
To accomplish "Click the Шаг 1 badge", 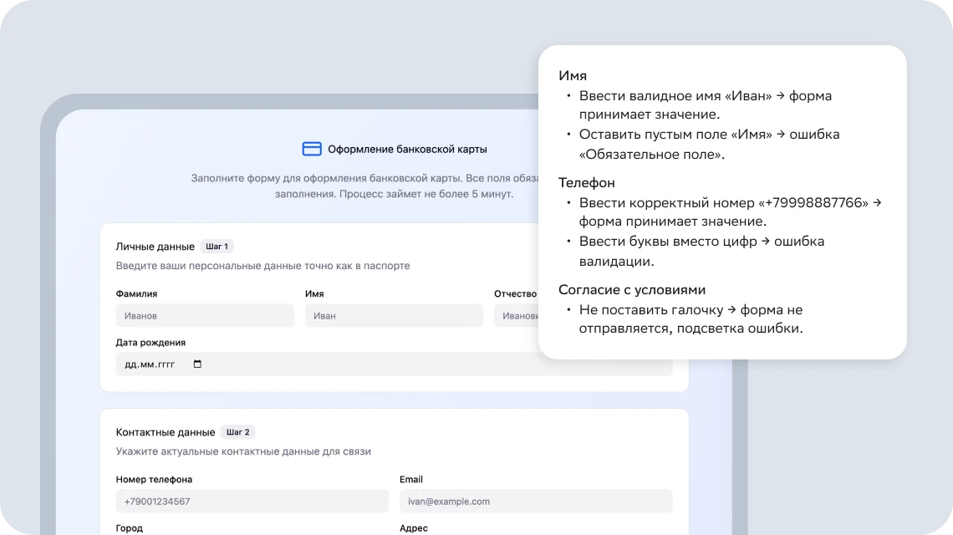I will (x=217, y=247).
